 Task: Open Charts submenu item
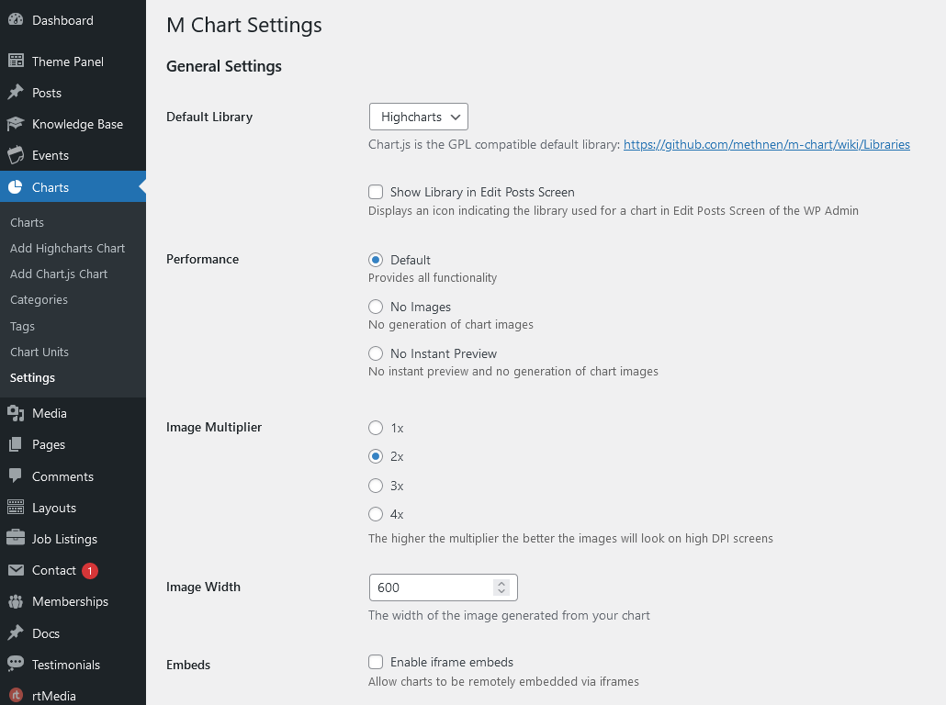(x=28, y=222)
